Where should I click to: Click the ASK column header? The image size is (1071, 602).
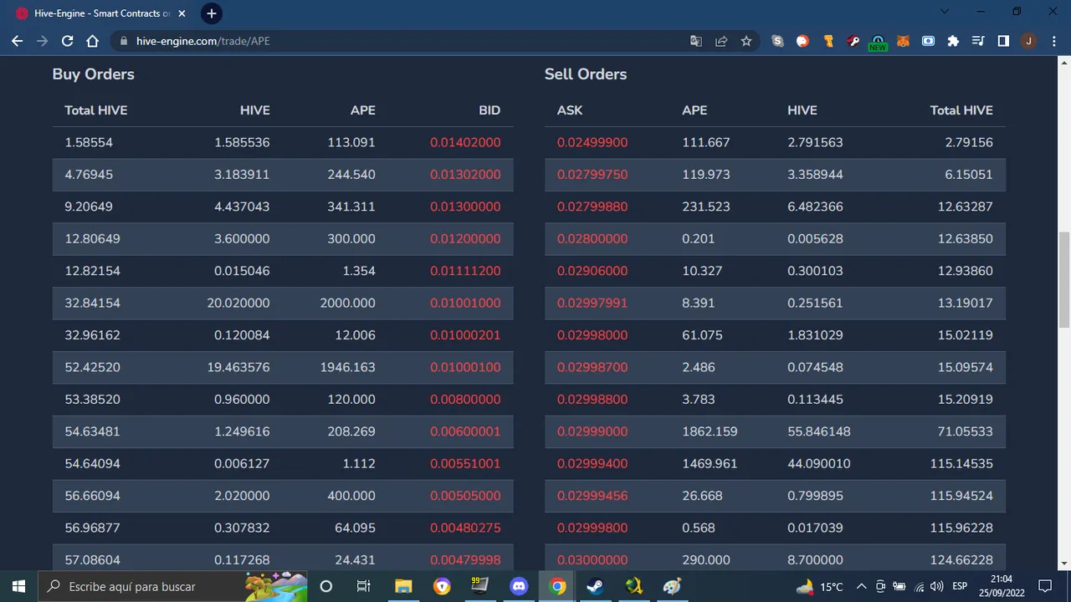[x=570, y=110]
